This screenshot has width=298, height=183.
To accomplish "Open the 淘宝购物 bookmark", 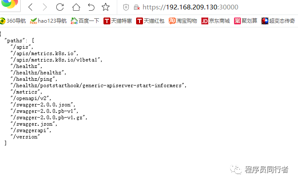I will 183,21.
